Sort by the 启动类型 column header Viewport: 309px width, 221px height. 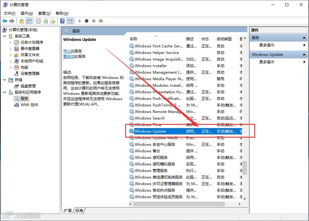tap(226, 39)
